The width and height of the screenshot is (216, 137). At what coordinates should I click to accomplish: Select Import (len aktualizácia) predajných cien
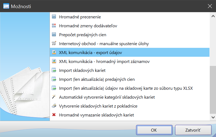97,79
